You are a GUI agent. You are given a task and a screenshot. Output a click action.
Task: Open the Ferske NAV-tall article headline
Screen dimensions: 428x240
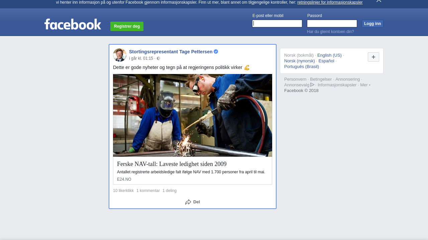[x=172, y=164]
